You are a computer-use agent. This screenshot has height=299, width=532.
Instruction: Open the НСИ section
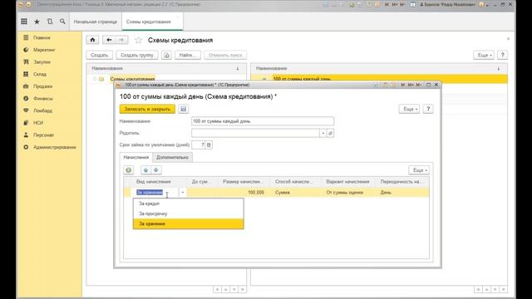[x=38, y=123]
